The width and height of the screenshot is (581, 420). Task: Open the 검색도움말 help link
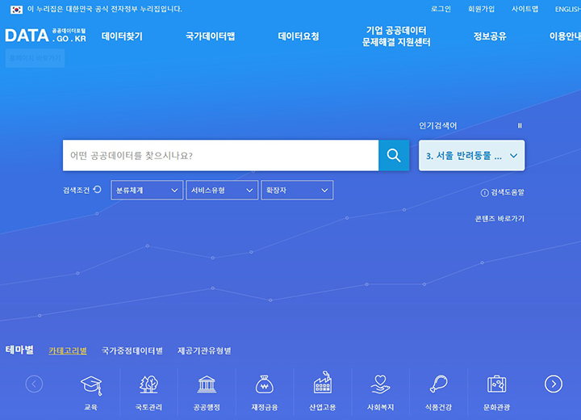pos(503,193)
